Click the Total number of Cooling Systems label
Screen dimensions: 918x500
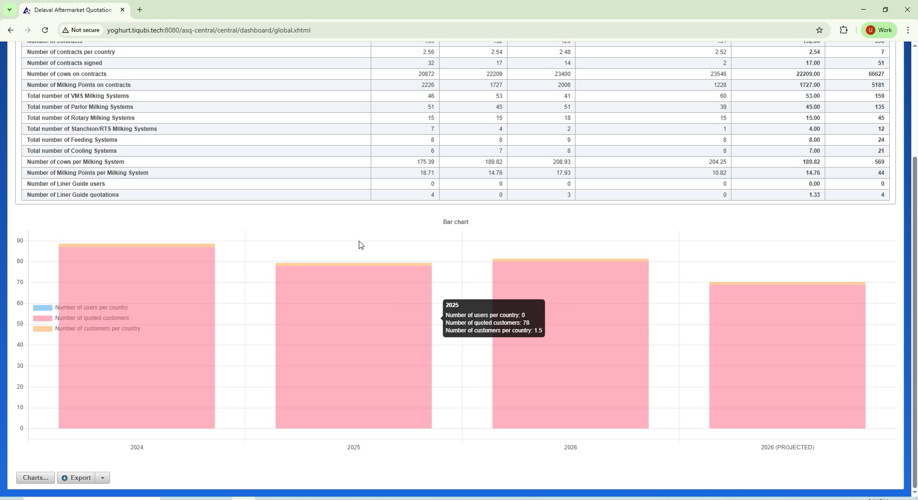pyautogui.click(x=72, y=151)
